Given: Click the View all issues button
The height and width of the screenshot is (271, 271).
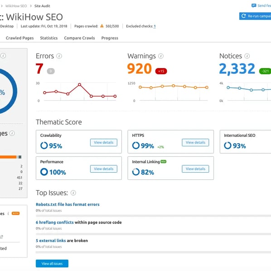Looking at the screenshot, I should tap(52, 264).
